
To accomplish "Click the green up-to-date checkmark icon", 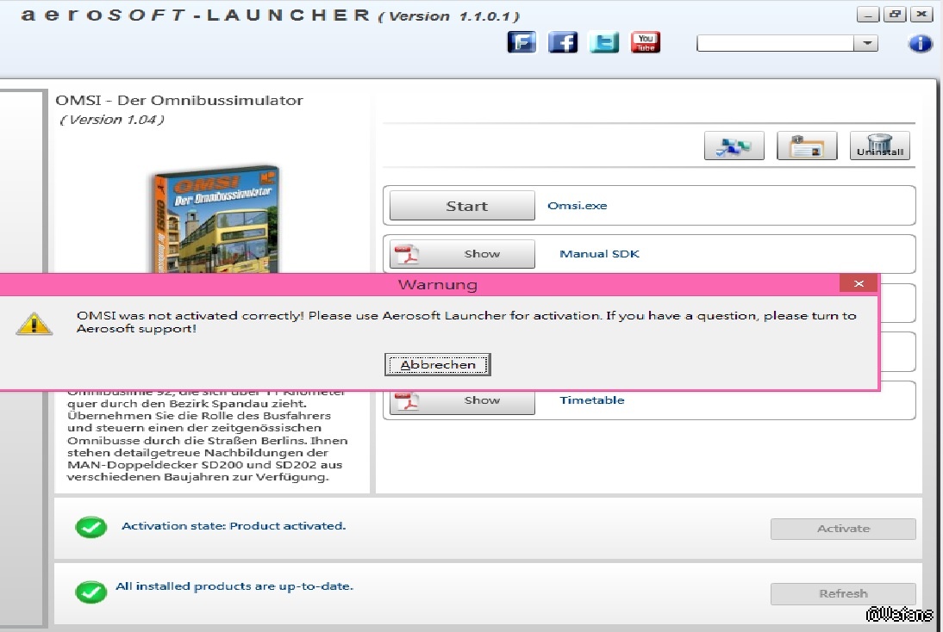I will tap(91, 592).
